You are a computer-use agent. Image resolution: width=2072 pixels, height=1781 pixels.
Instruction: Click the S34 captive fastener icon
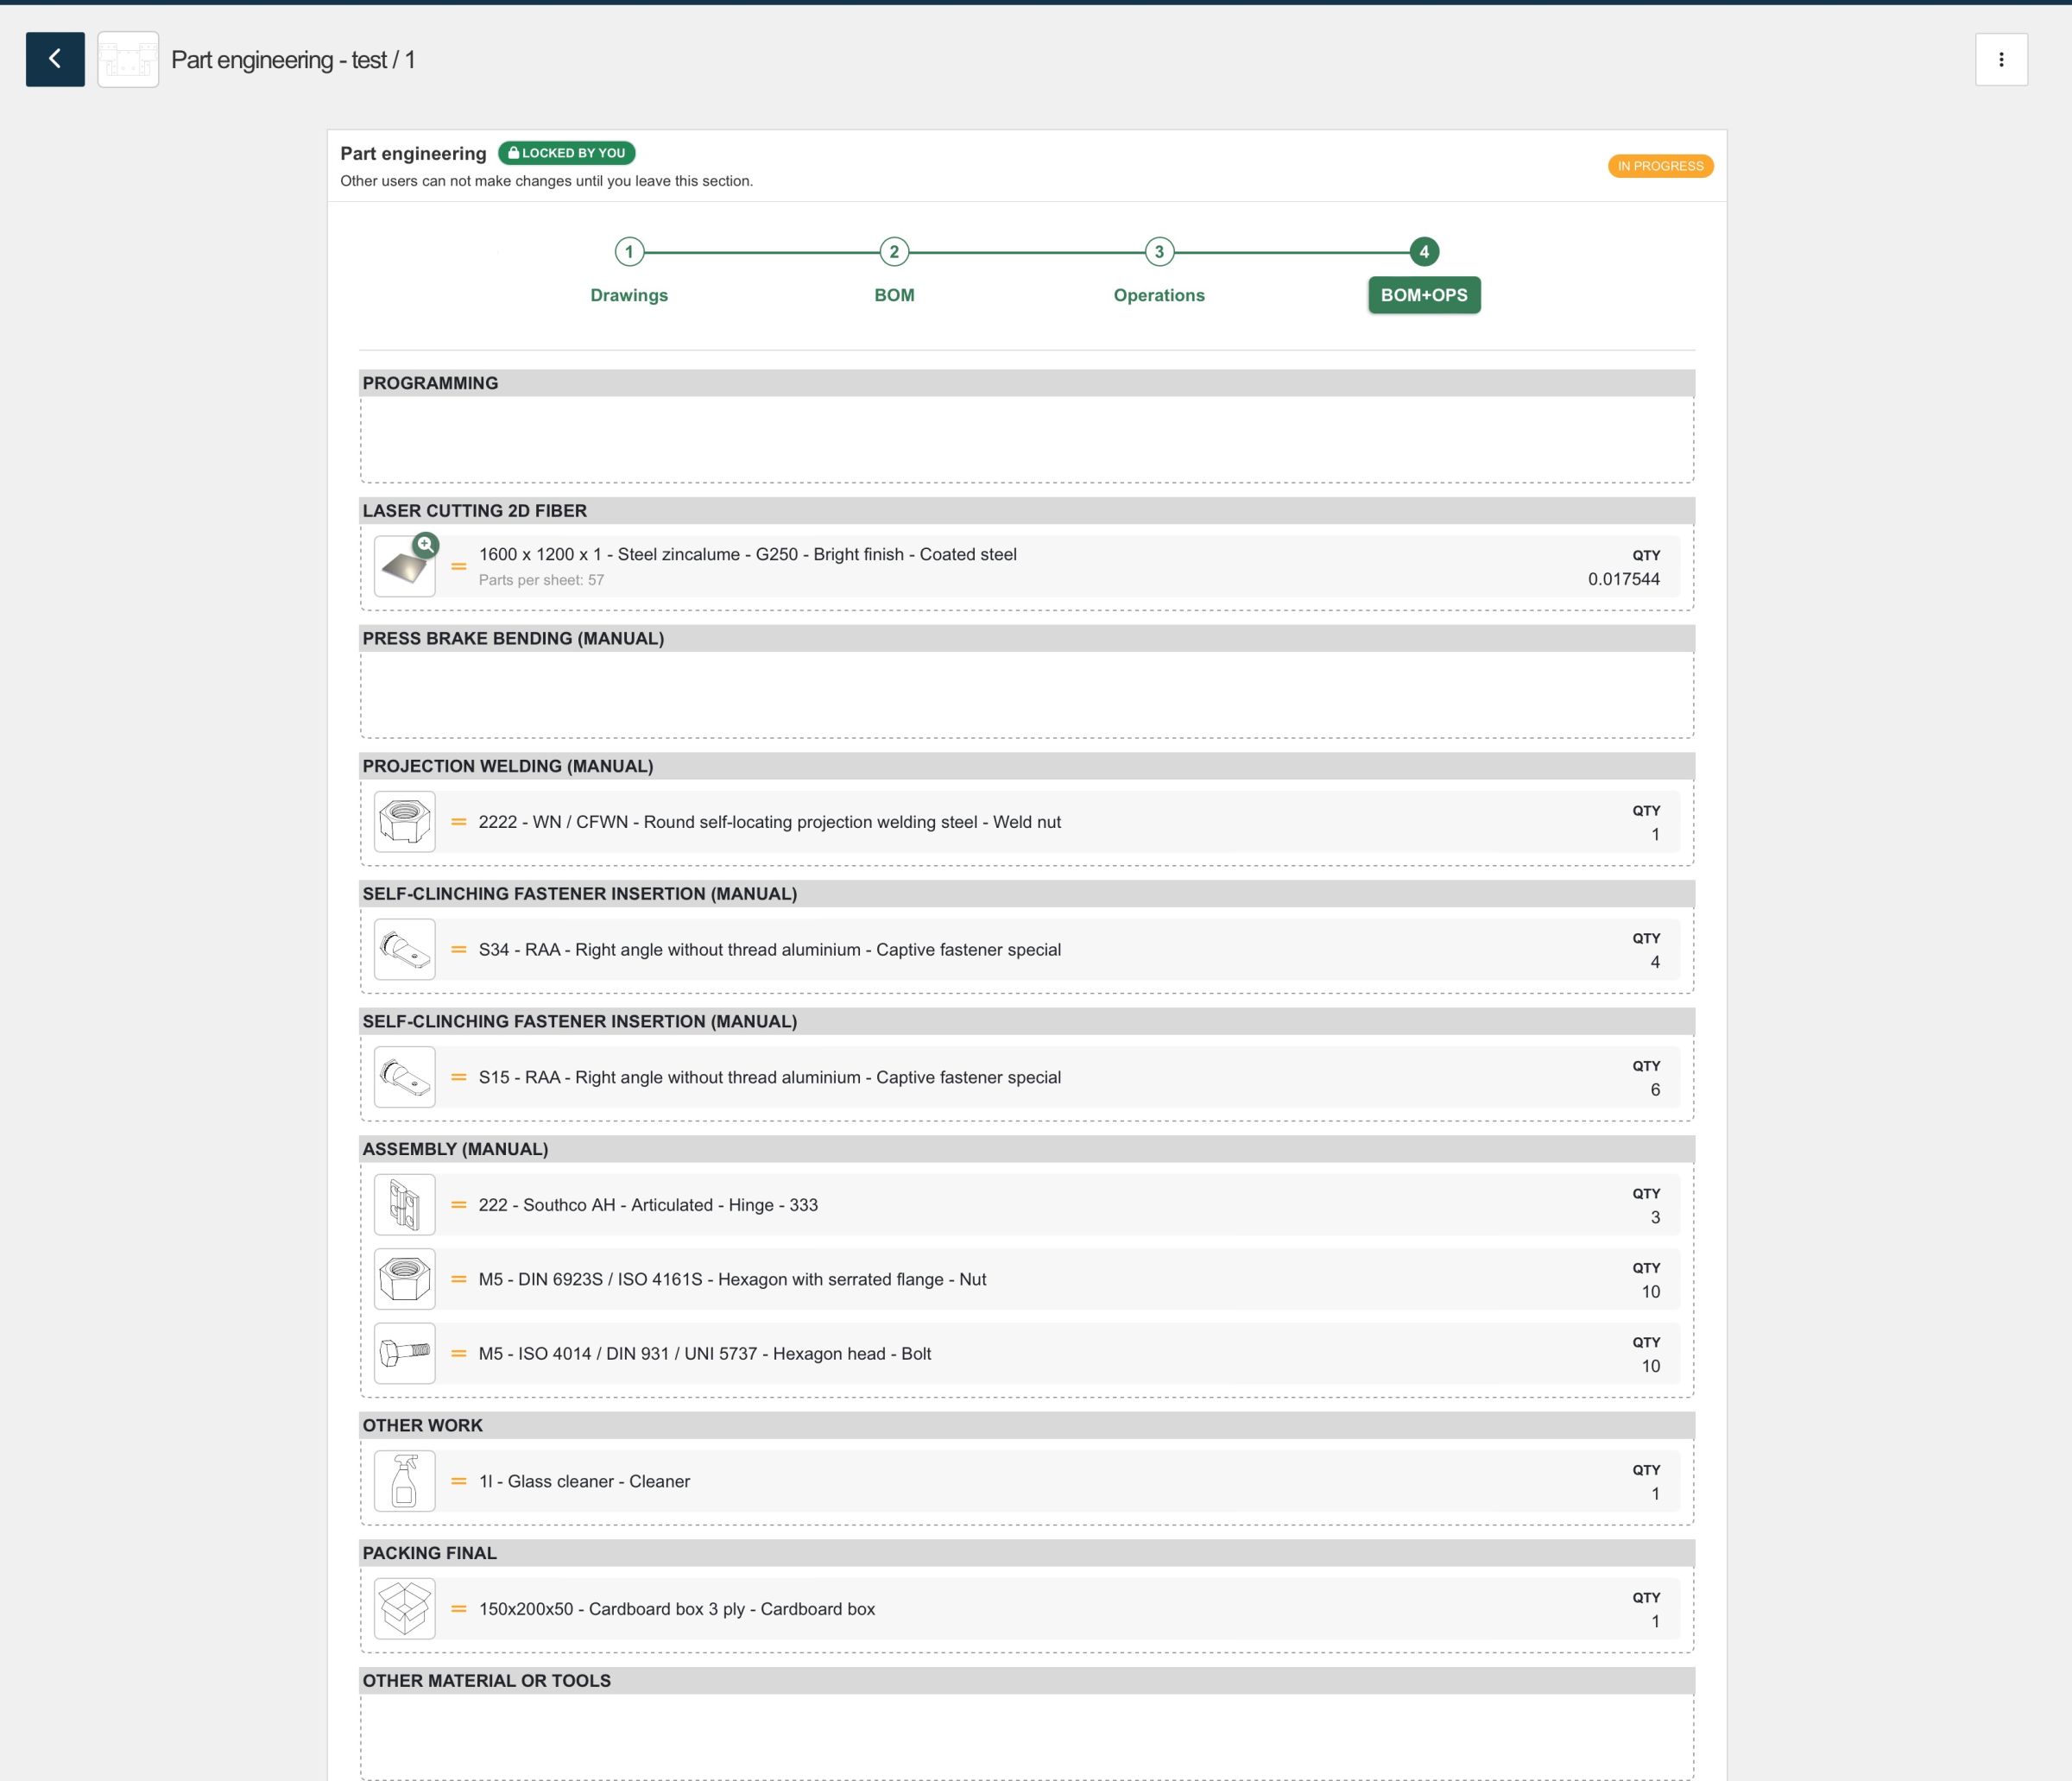pyautogui.click(x=404, y=949)
